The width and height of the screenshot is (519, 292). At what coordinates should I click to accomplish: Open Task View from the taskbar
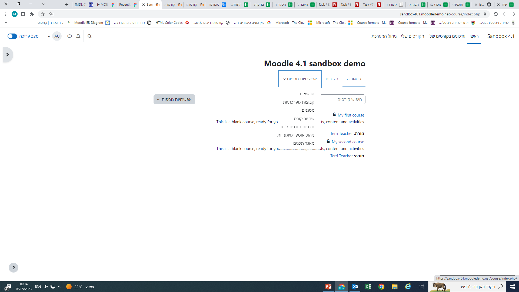[422, 287]
